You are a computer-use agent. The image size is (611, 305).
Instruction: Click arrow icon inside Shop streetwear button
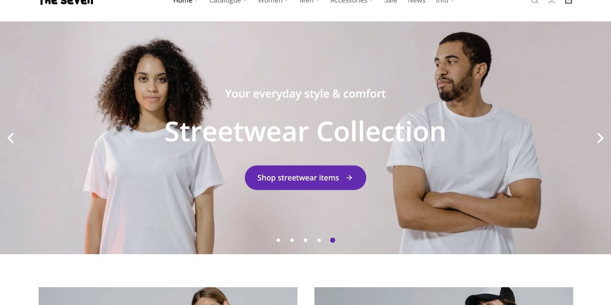[x=349, y=178]
